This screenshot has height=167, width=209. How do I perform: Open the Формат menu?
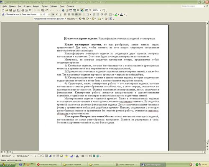click(36, 6)
